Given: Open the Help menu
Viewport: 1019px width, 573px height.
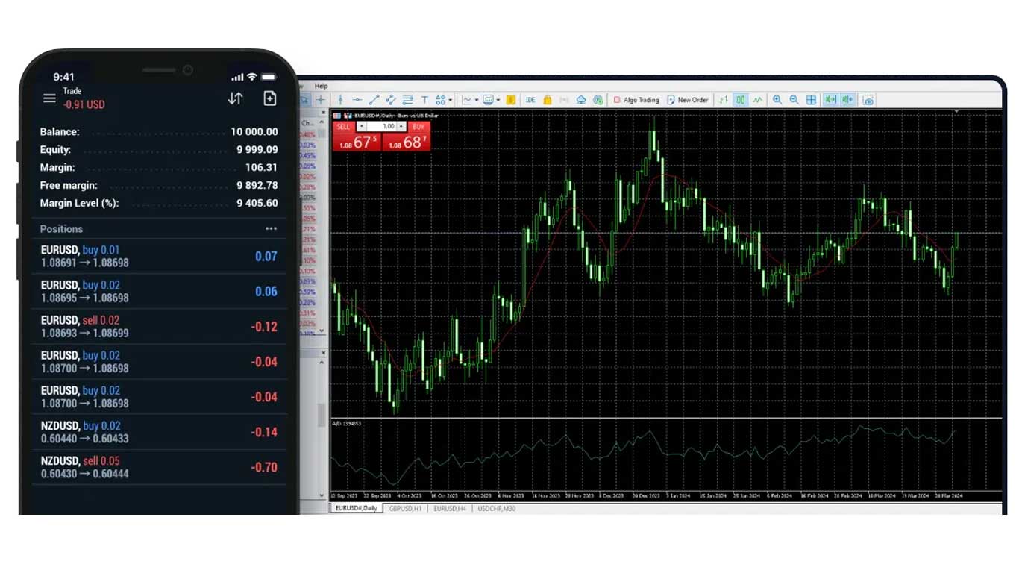Looking at the screenshot, I should click(x=321, y=86).
